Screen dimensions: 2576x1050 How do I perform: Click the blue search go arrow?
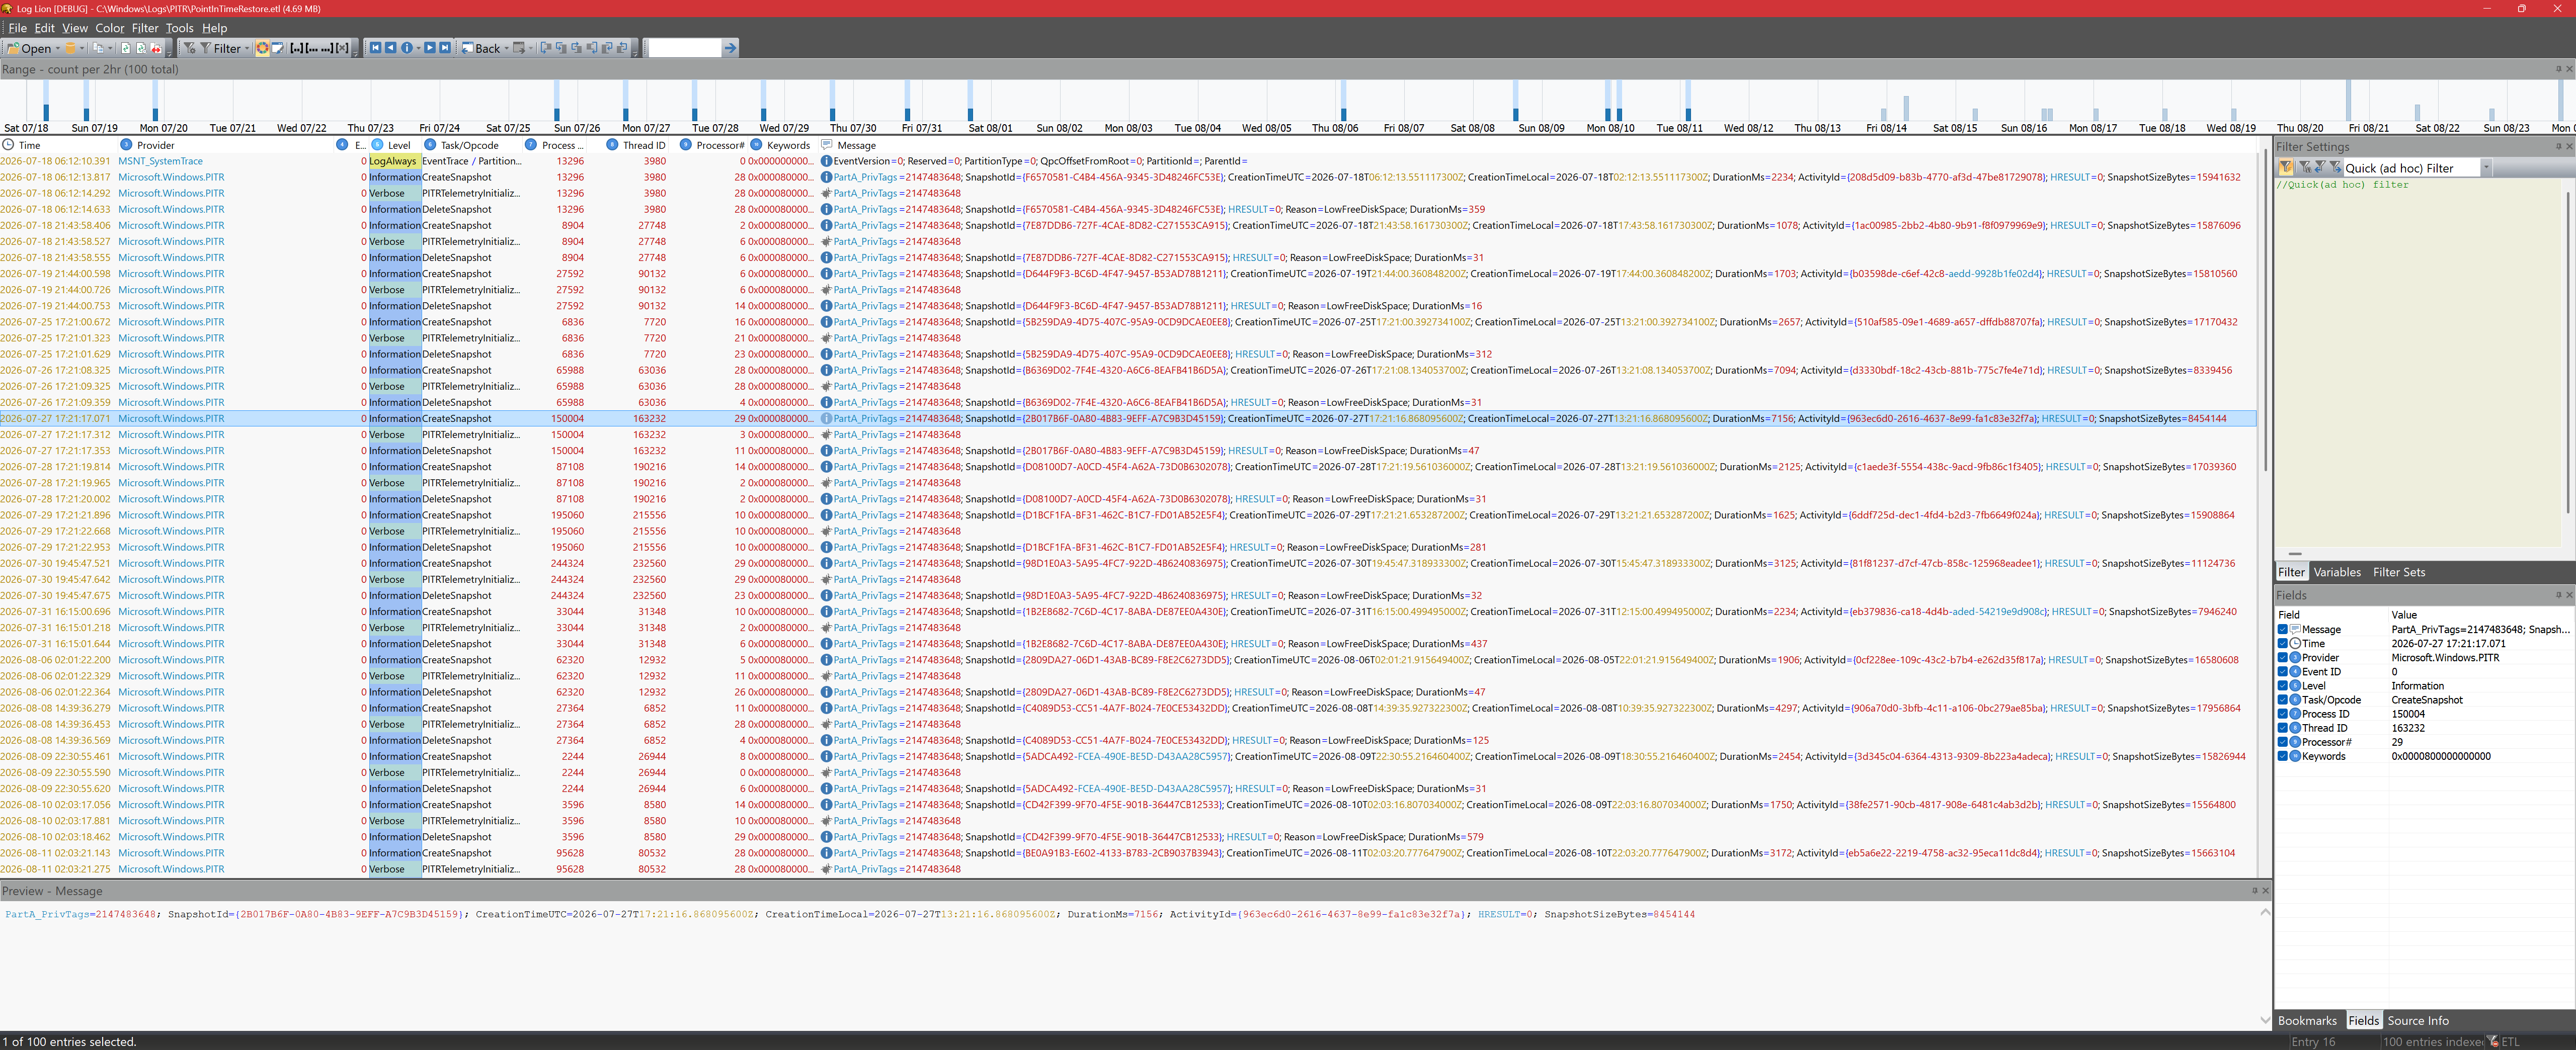pos(730,48)
